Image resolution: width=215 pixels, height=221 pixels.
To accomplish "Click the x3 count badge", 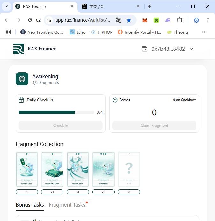I will 52,192.
